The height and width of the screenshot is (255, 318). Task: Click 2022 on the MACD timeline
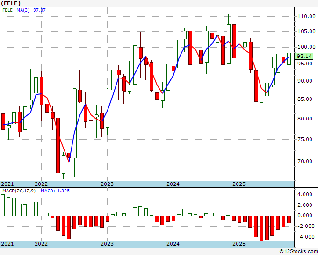point(41,244)
